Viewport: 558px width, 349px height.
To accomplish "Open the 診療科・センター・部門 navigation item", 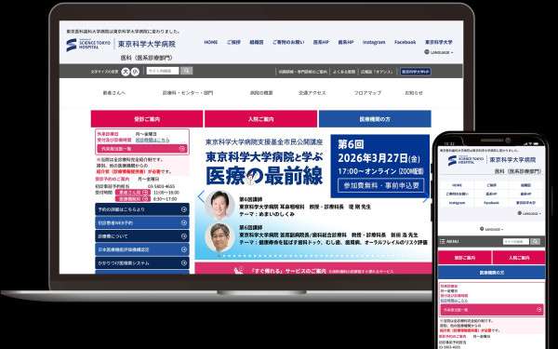I will point(188,92).
